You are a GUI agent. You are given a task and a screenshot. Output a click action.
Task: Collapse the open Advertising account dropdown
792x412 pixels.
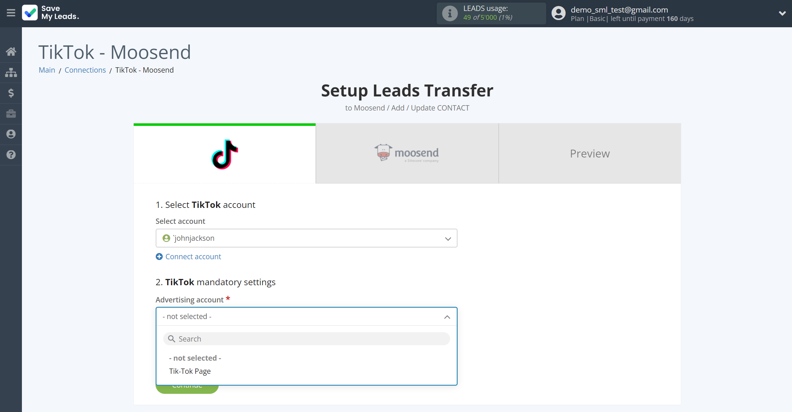point(447,316)
